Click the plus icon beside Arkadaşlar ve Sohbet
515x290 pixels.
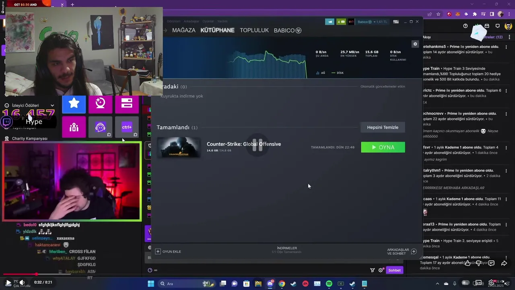[x=414, y=251]
